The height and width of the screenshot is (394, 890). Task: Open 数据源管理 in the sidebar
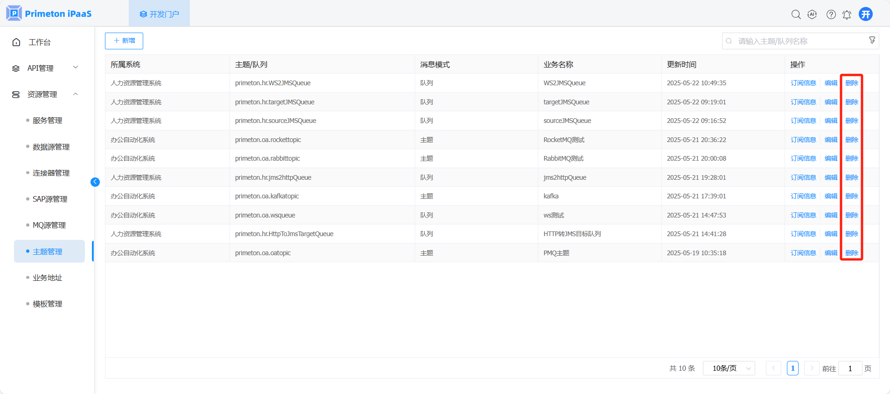(51, 147)
